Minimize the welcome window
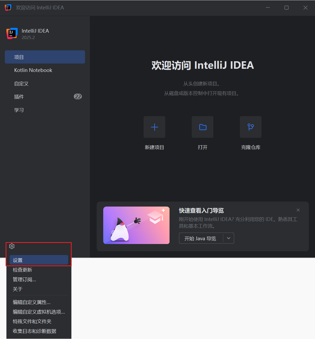The width and height of the screenshot is (315, 339). click(268, 7)
